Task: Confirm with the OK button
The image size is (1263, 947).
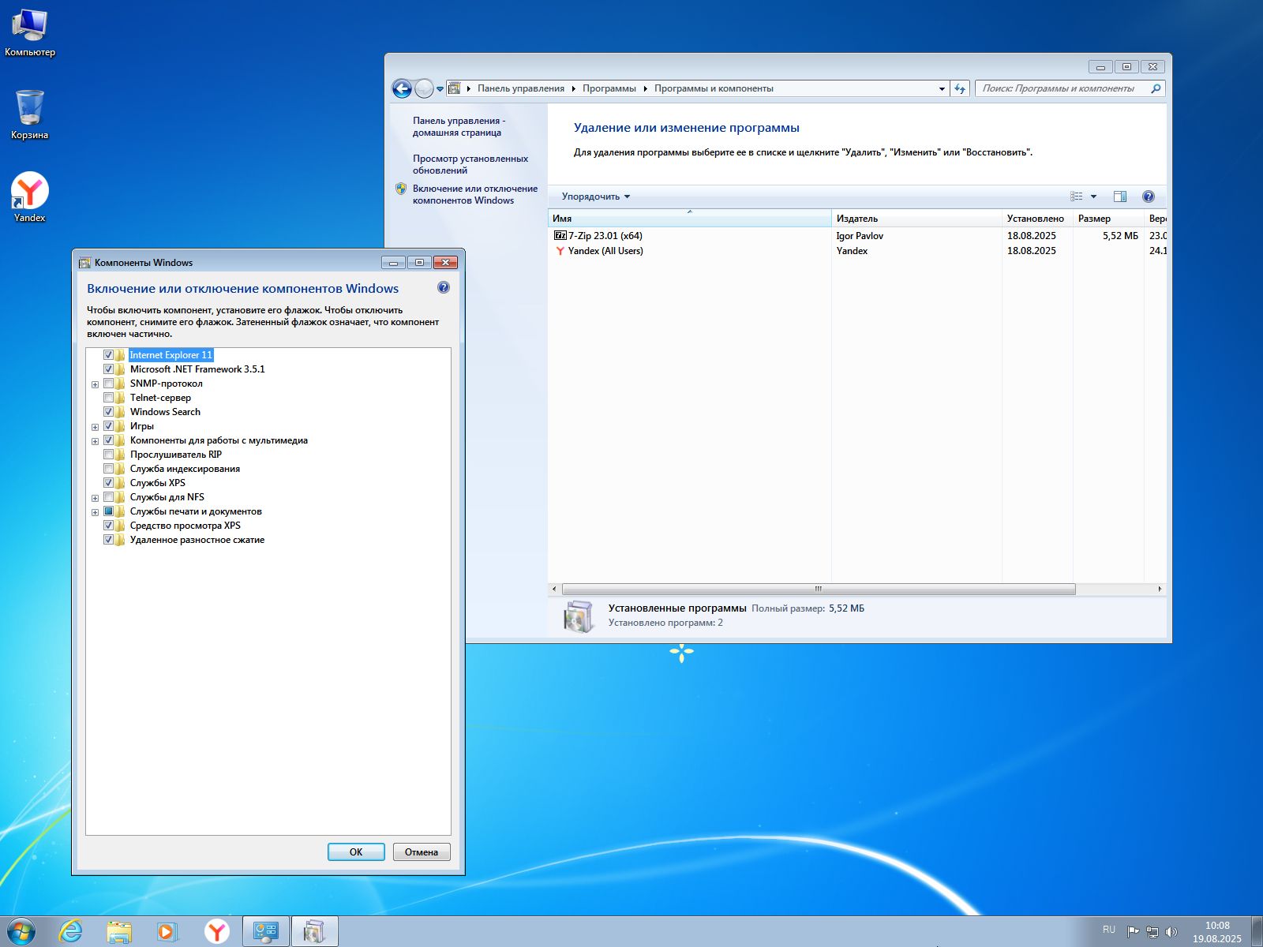Action: click(356, 852)
